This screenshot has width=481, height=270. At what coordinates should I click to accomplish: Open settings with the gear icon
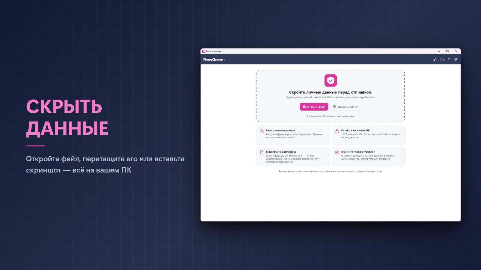click(x=456, y=59)
